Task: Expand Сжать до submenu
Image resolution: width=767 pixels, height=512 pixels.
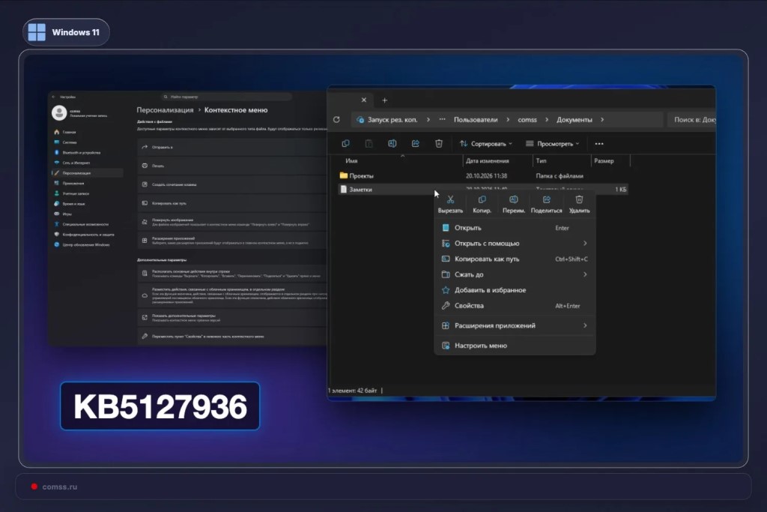Action: click(515, 274)
